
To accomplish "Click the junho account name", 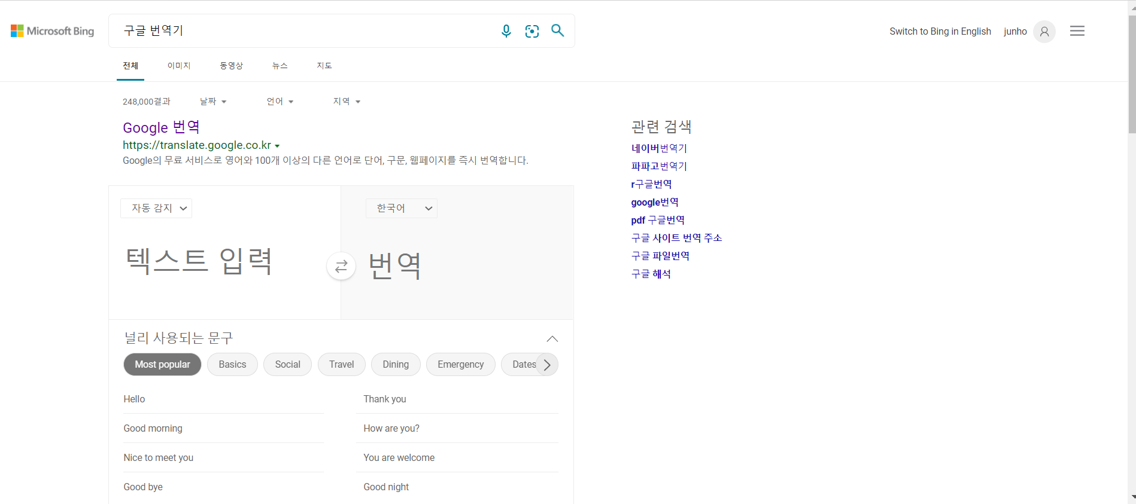I will [x=1015, y=31].
